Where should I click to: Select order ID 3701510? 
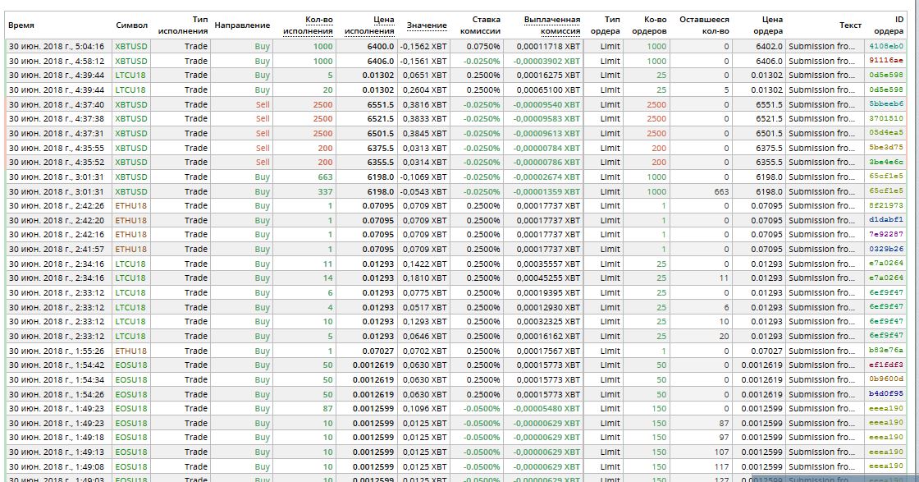coord(886,118)
